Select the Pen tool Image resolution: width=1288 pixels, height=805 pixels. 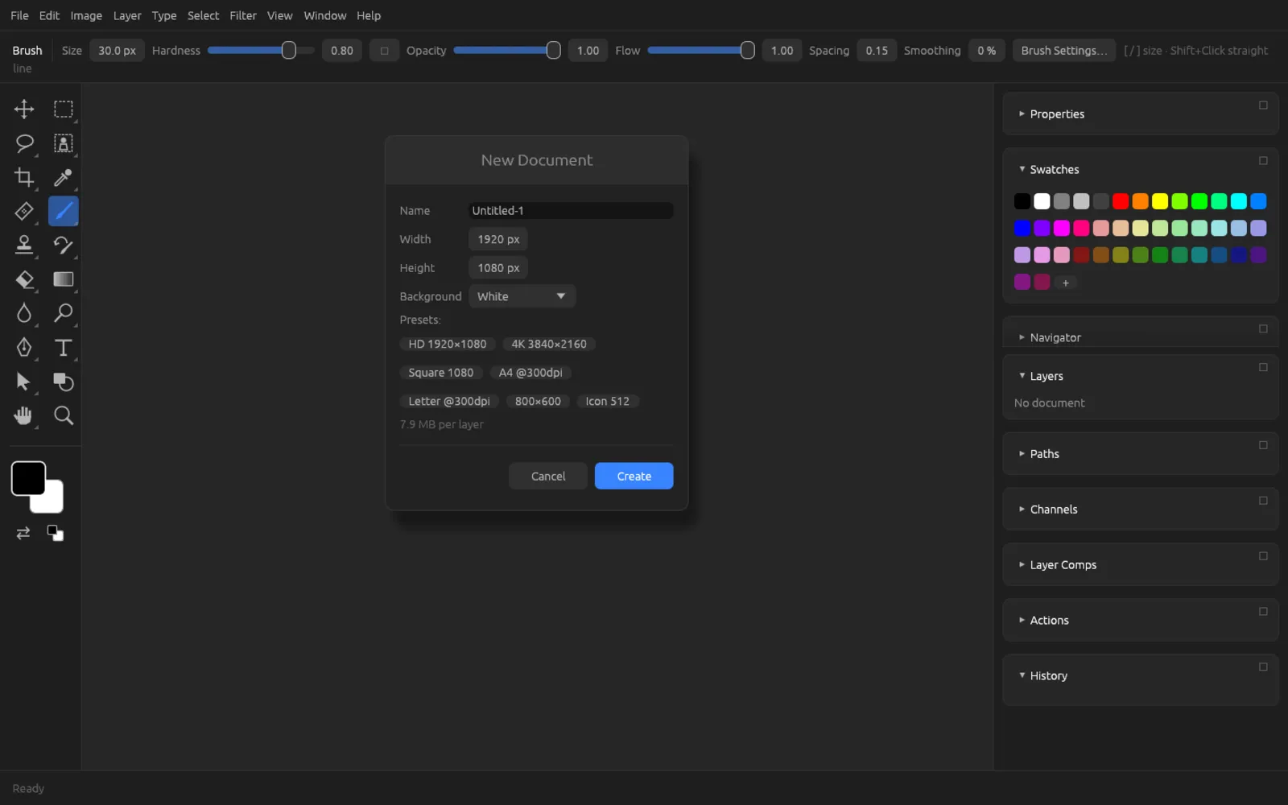(24, 347)
